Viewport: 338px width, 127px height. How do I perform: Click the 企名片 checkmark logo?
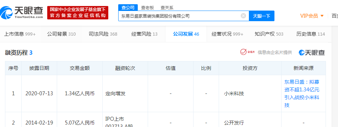(x=247, y=52)
